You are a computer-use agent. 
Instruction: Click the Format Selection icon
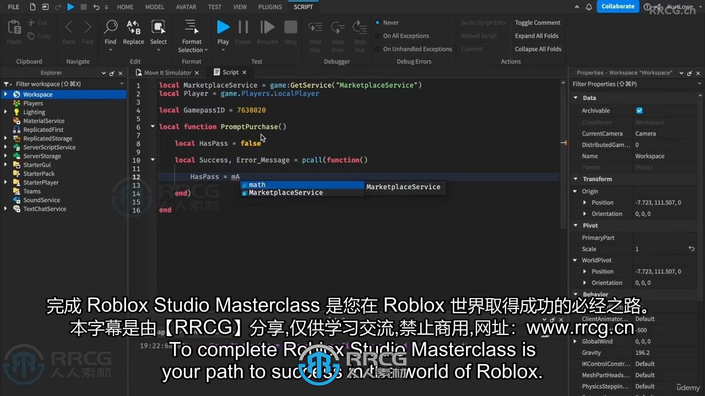pyautogui.click(x=191, y=27)
